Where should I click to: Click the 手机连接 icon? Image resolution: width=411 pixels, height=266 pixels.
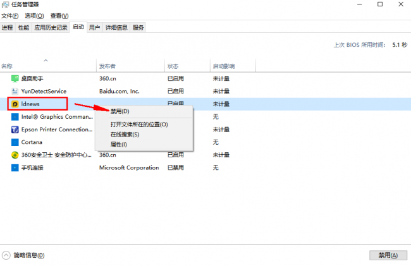coord(15,167)
